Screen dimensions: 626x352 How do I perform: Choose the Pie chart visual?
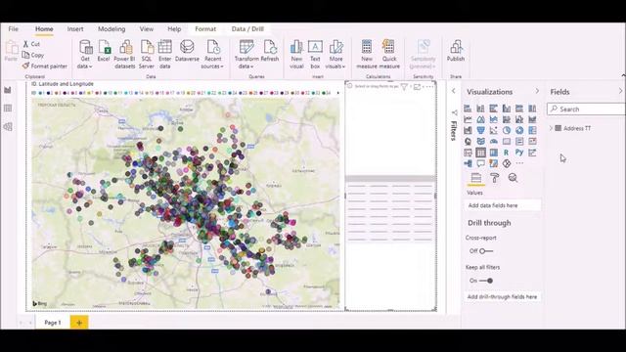tap(507, 130)
